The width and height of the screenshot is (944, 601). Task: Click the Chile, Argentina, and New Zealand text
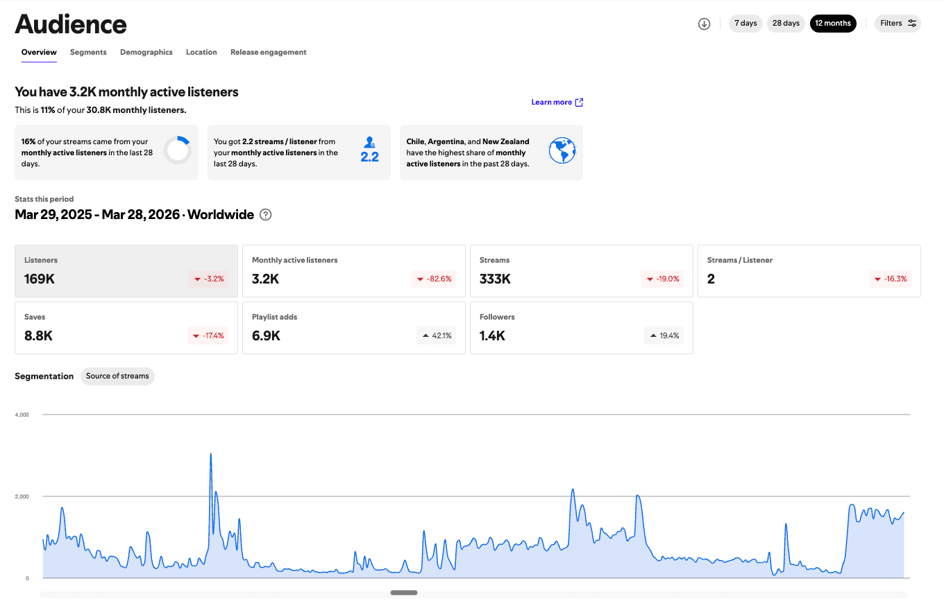(468, 141)
